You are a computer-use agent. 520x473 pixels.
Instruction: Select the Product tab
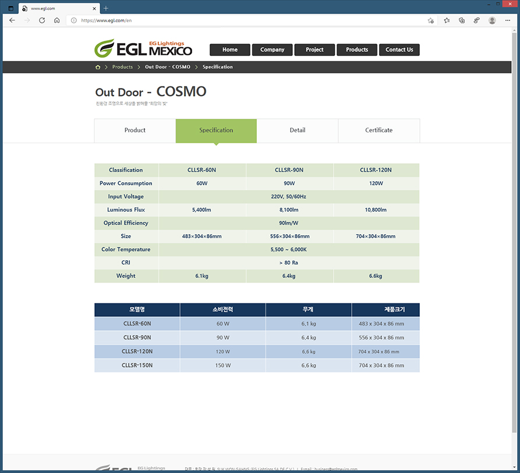[x=135, y=130]
